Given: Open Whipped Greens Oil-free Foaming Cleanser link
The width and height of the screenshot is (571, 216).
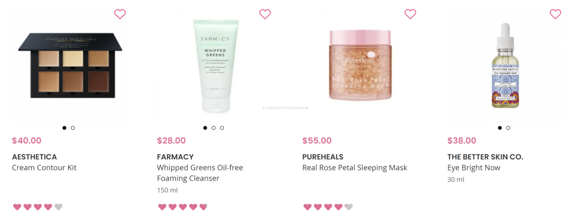Looking at the screenshot, I should click(x=200, y=173).
